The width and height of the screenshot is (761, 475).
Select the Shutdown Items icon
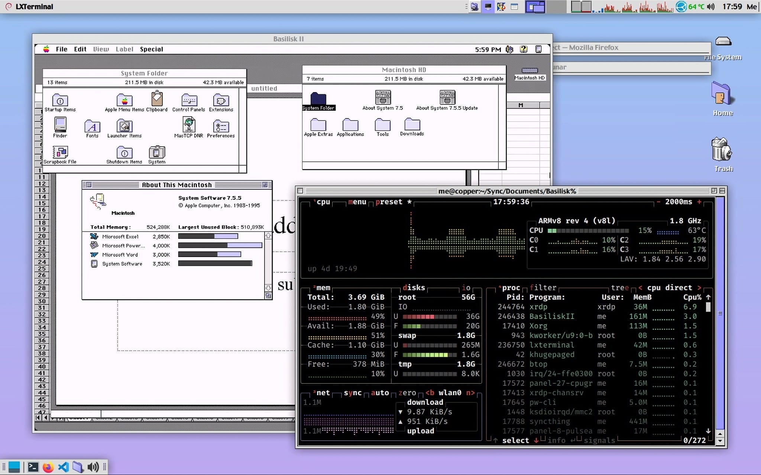[123, 152]
